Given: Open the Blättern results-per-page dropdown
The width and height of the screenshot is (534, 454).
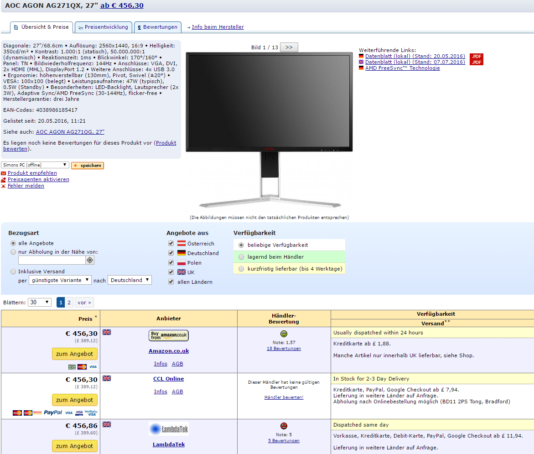Looking at the screenshot, I should [40, 303].
